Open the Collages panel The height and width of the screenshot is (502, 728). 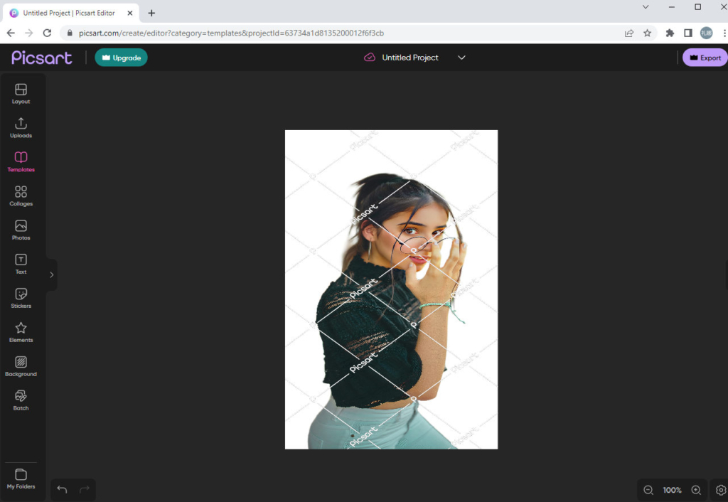coord(21,196)
